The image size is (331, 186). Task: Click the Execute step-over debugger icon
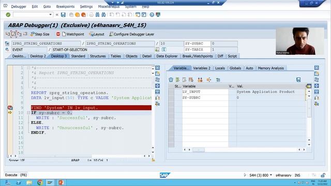14,34
